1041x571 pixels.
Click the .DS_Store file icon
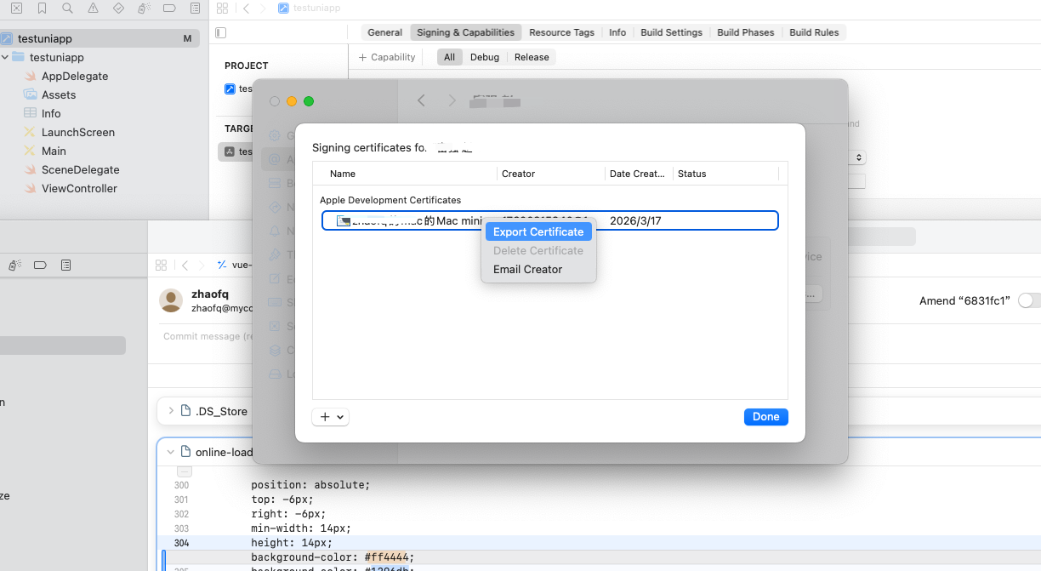tap(185, 411)
